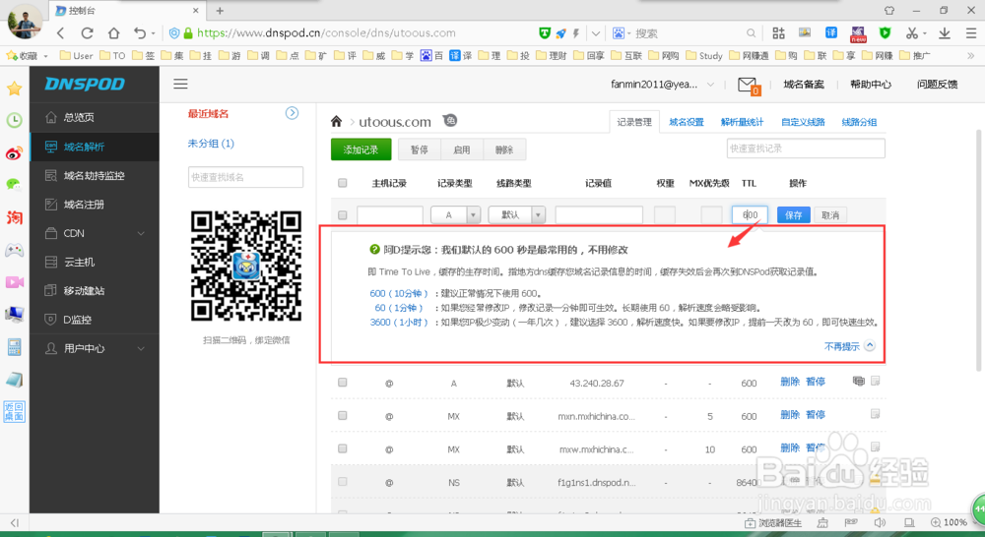Open address bar dropdown arrow
Image resolution: width=985 pixels, height=537 pixels.
[596, 33]
